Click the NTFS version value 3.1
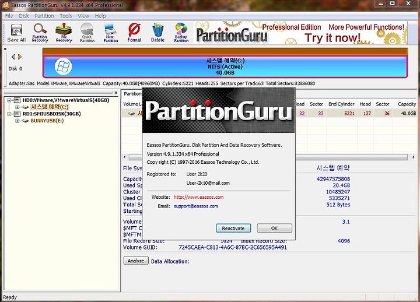Screen dimensions: 420x302 click(x=346, y=222)
